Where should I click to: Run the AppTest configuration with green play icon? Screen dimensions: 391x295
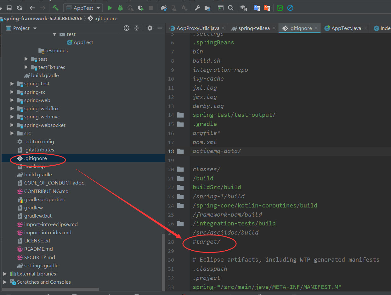[110, 8]
